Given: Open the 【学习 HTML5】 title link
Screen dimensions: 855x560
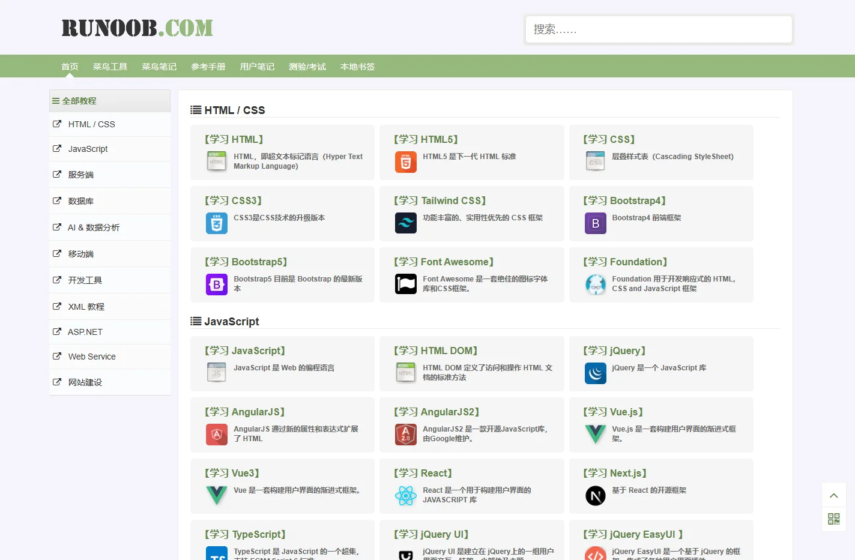Looking at the screenshot, I should pyautogui.click(x=426, y=139).
